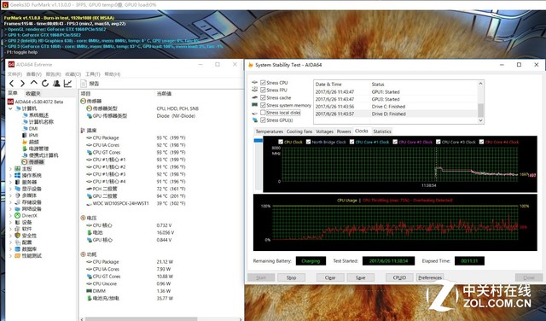Click the user silhouette icon in AIDA64 toolbar
Screen dimensions: 546x321
(56, 84)
